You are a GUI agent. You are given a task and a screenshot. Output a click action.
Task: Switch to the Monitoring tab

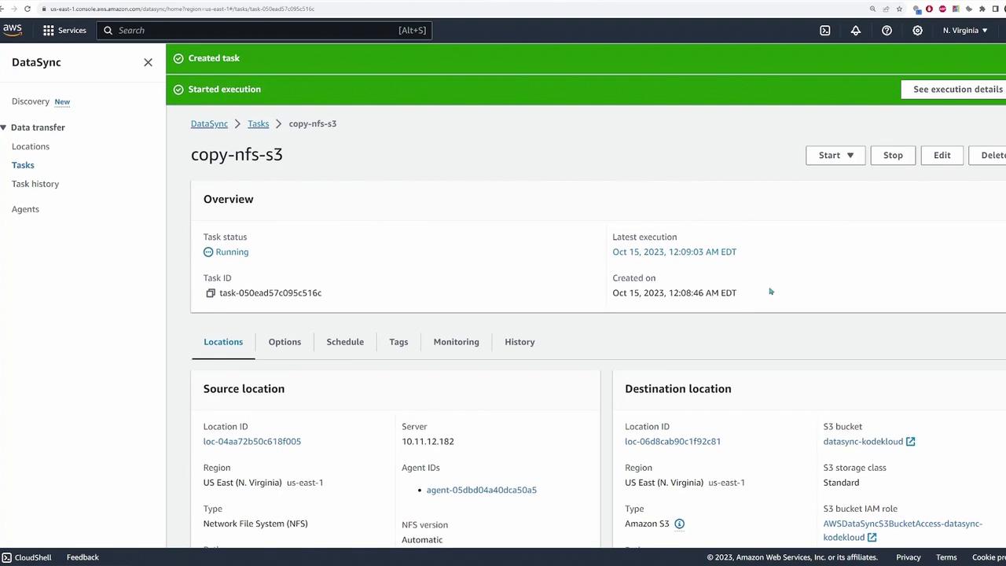(456, 342)
